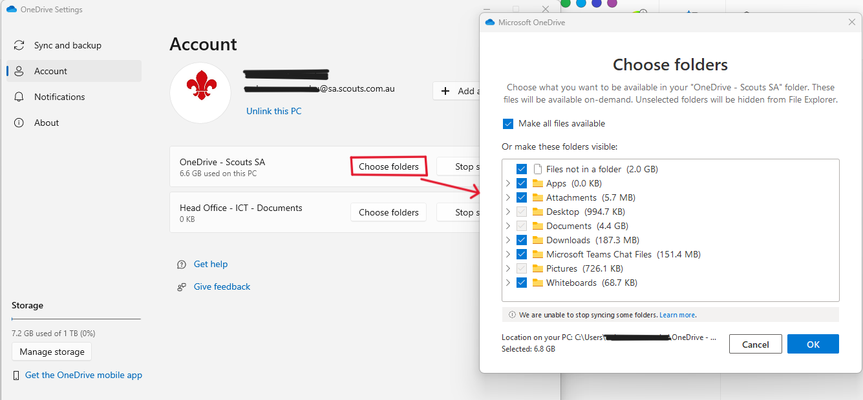Click the "Selected: 6.8 GB" text
Image resolution: width=863 pixels, height=400 pixels.
point(528,349)
